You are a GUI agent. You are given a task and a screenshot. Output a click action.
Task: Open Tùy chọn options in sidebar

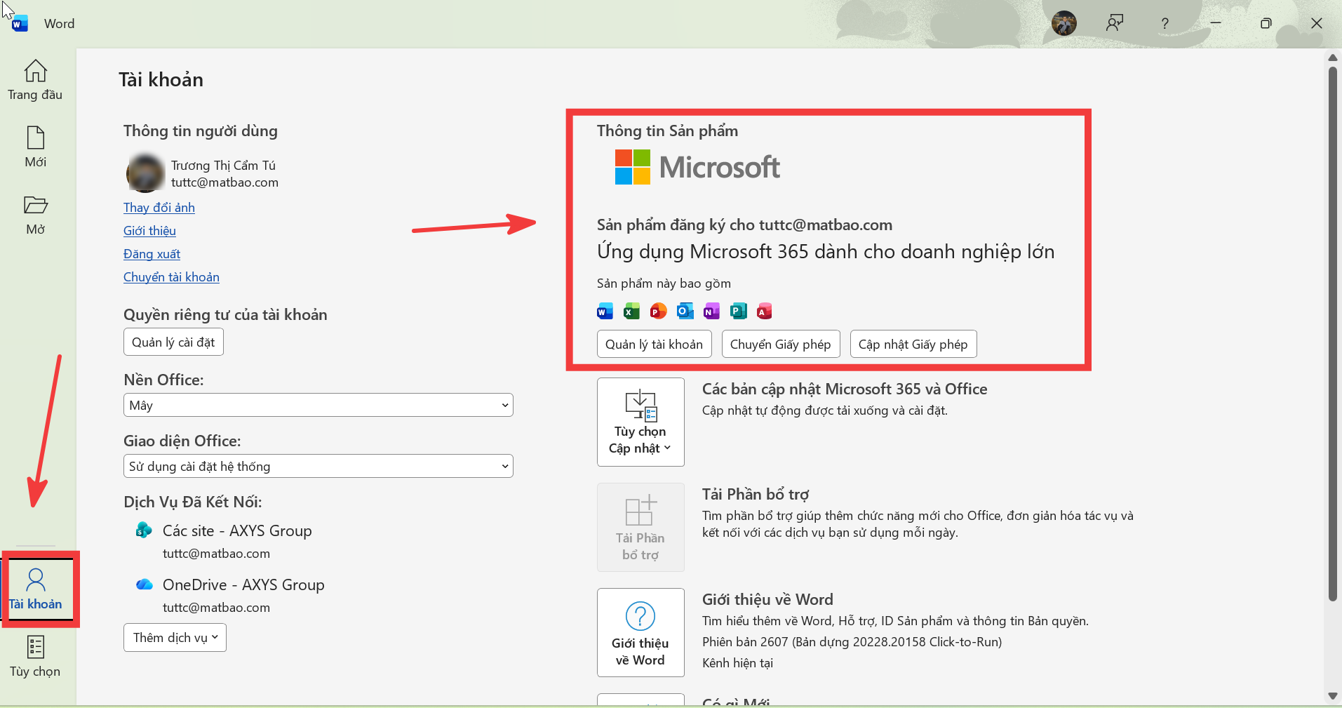(x=35, y=657)
